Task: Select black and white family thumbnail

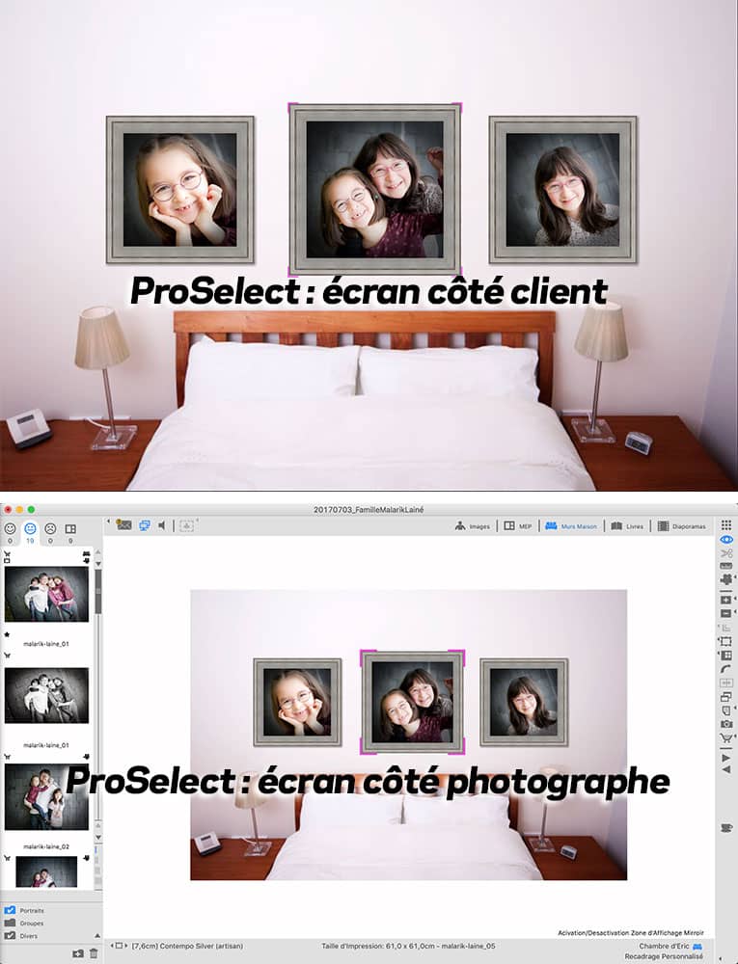Action: (x=46, y=695)
